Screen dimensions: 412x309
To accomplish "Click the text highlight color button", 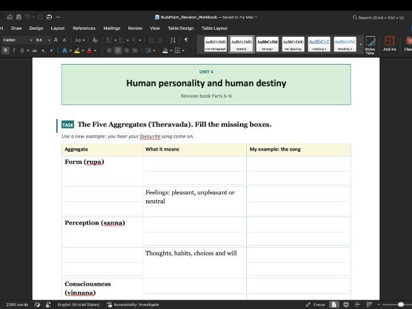I will pyautogui.click(x=77, y=51).
